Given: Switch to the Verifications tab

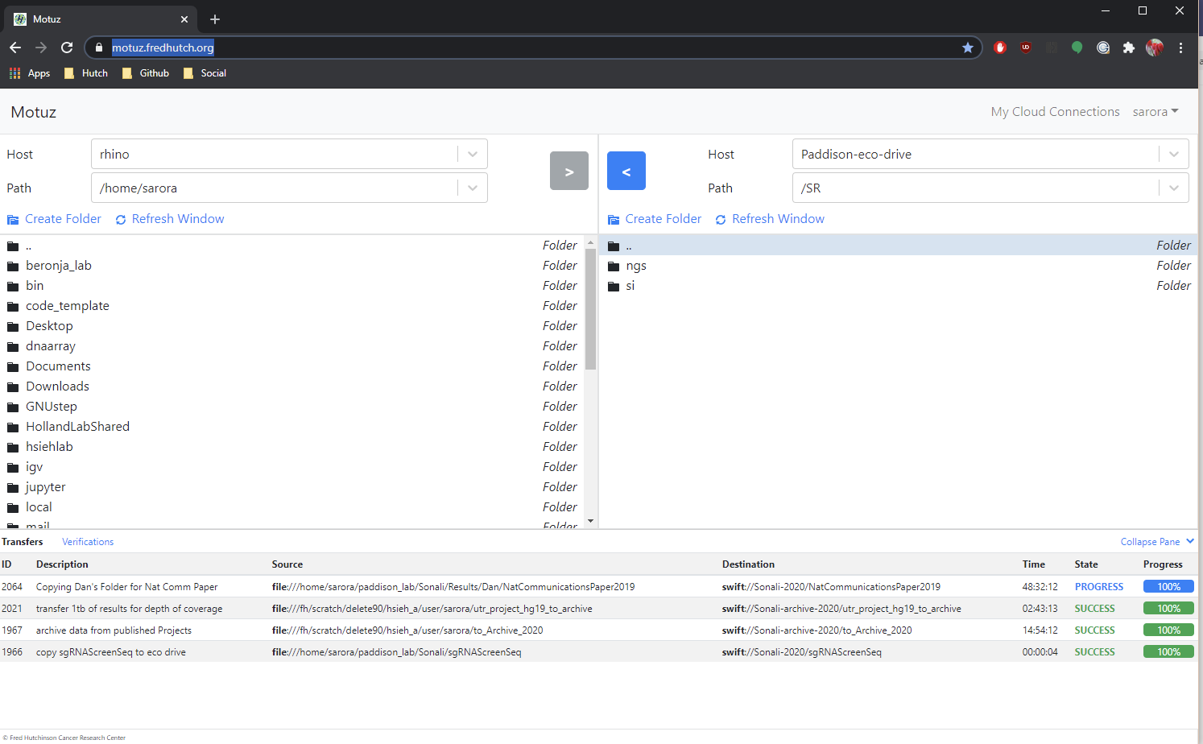Looking at the screenshot, I should (x=87, y=541).
